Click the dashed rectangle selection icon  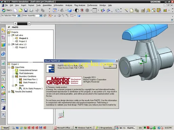coord(72,16)
